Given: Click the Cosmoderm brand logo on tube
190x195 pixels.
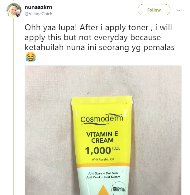Looking at the screenshot, I should click(x=102, y=119).
